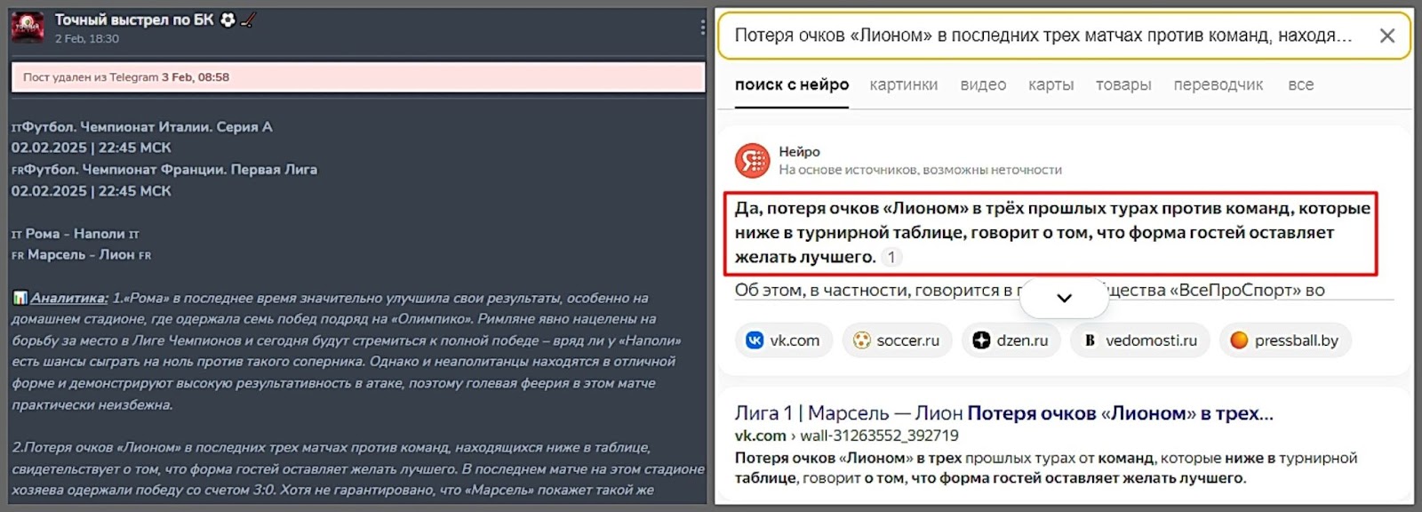Click the Нейро title label
The image size is (1422, 512).
click(x=800, y=152)
